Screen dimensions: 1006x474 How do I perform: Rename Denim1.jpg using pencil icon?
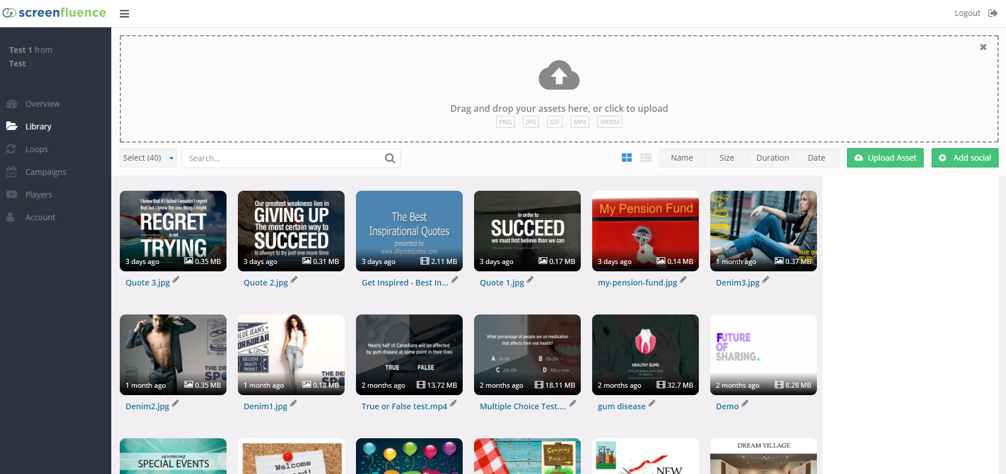click(x=294, y=403)
